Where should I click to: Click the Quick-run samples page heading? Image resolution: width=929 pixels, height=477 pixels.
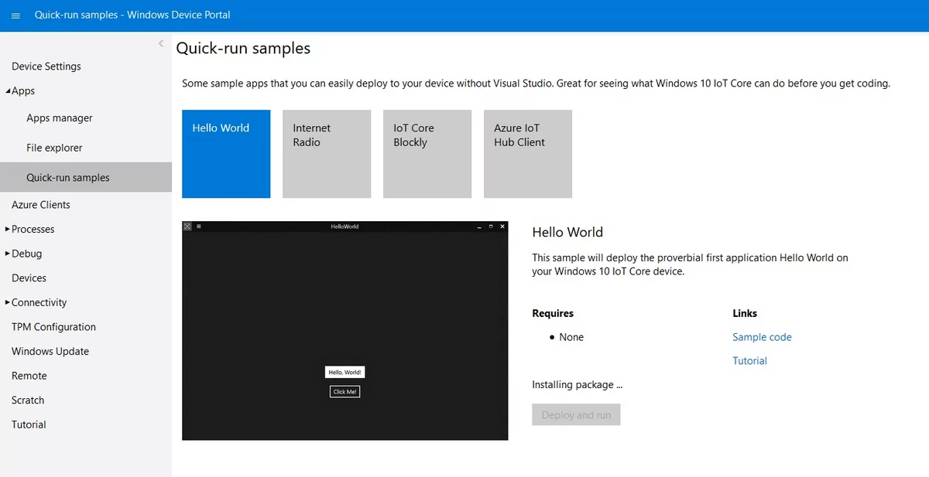pyautogui.click(x=243, y=48)
